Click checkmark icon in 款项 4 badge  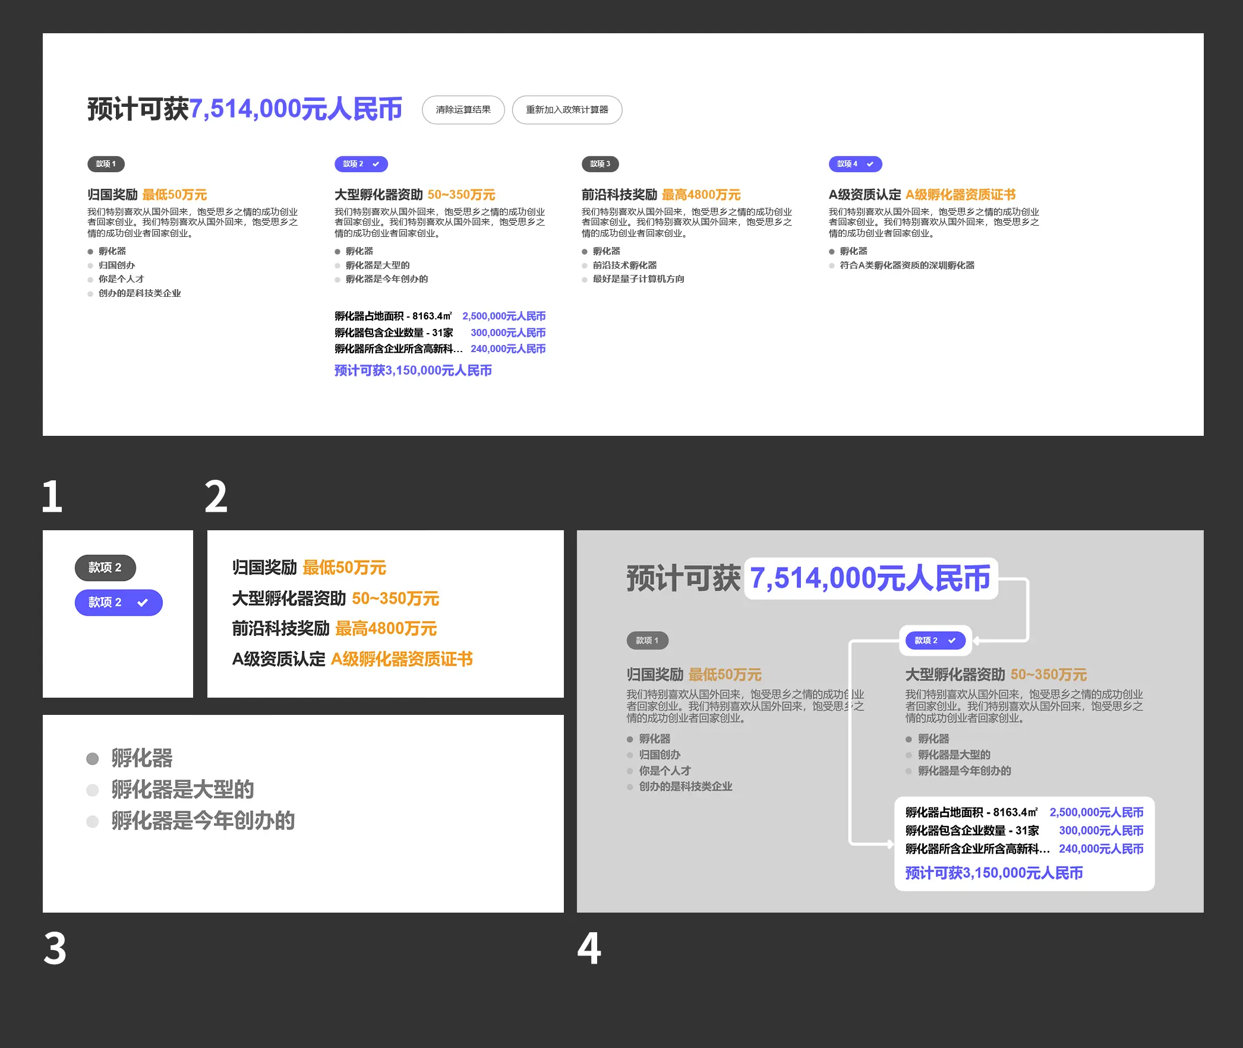(870, 164)
